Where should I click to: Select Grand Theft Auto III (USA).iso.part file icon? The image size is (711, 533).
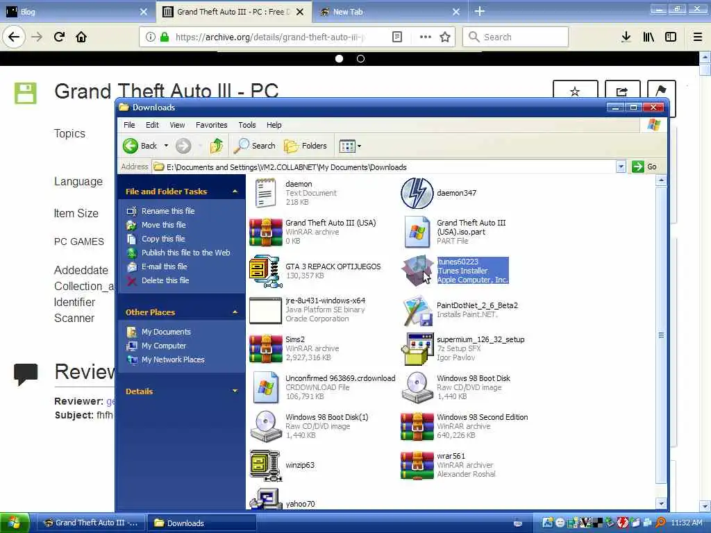pos(417,232)
